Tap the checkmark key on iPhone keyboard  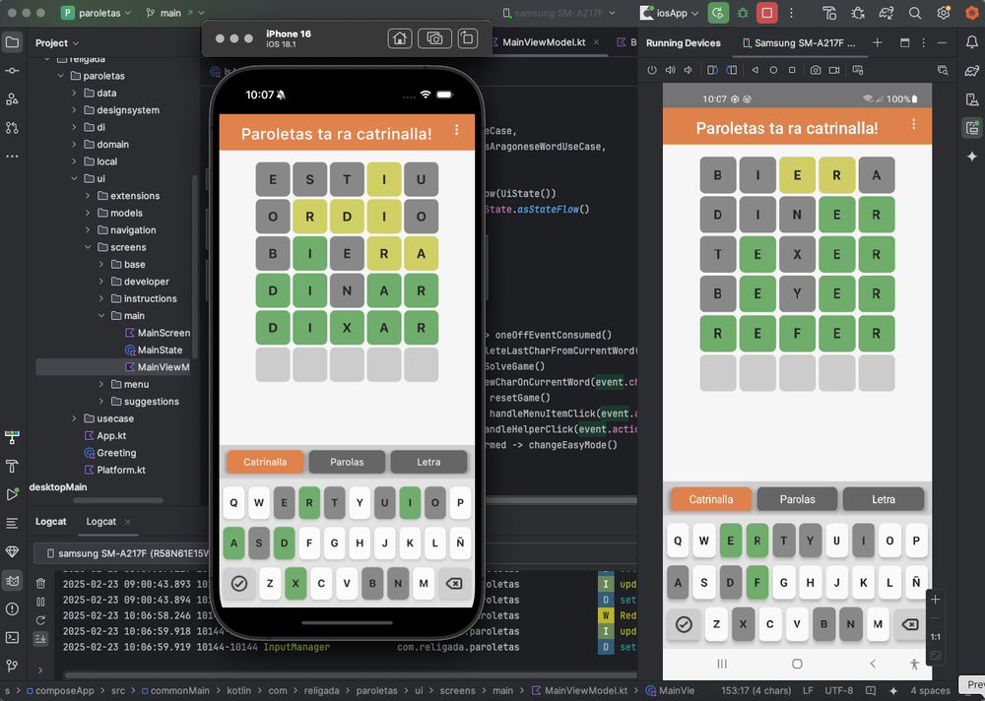[x=238, y=584]
